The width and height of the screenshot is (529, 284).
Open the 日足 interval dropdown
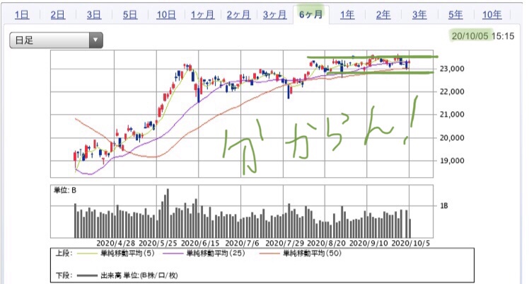[x=50, y=40]
